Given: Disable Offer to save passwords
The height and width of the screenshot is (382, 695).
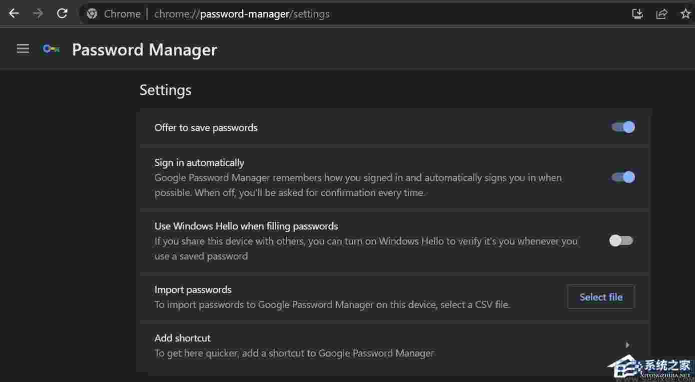Looking at the screenshot, I should pyautogui.click(x=623, y=127).
